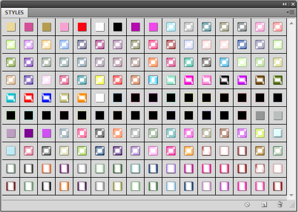Select the flat violet style beside dark purple
The height and width of the screenshot is (212, 298).
tap(47, 133)
